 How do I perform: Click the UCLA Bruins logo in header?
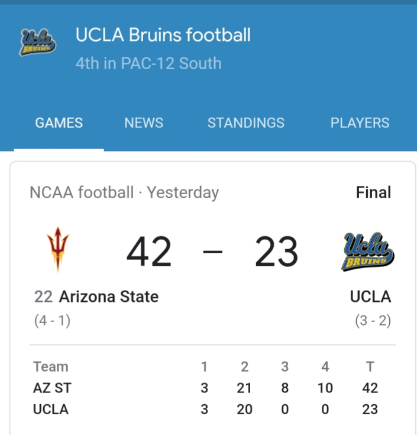(x=38, y=43)
